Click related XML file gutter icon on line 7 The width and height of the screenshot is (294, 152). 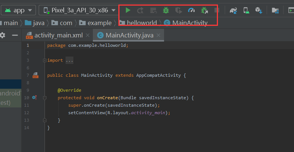pyautogui.click(x=36, y=75)
